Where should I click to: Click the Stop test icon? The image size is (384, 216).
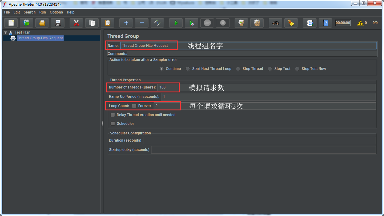(x=207, y=23)
